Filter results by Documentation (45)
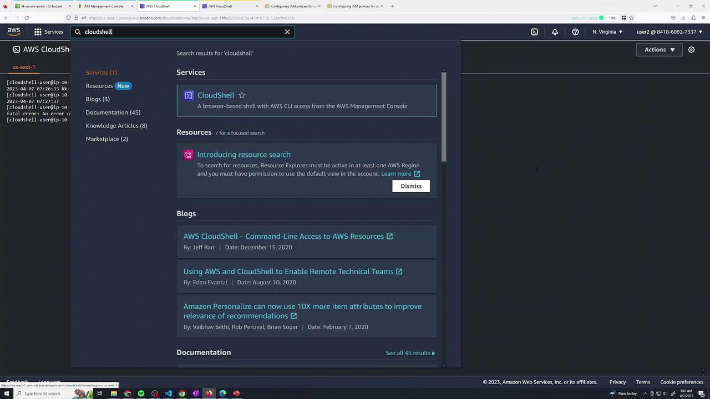Image resolution: width=710 pixels, height=399 pixels. pyautogui.click(x=113, y=112)
